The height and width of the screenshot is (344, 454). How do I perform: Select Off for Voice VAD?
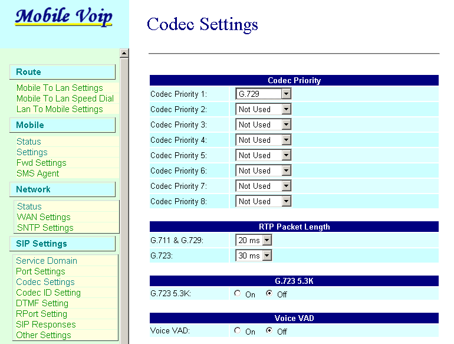pos(269,330)
